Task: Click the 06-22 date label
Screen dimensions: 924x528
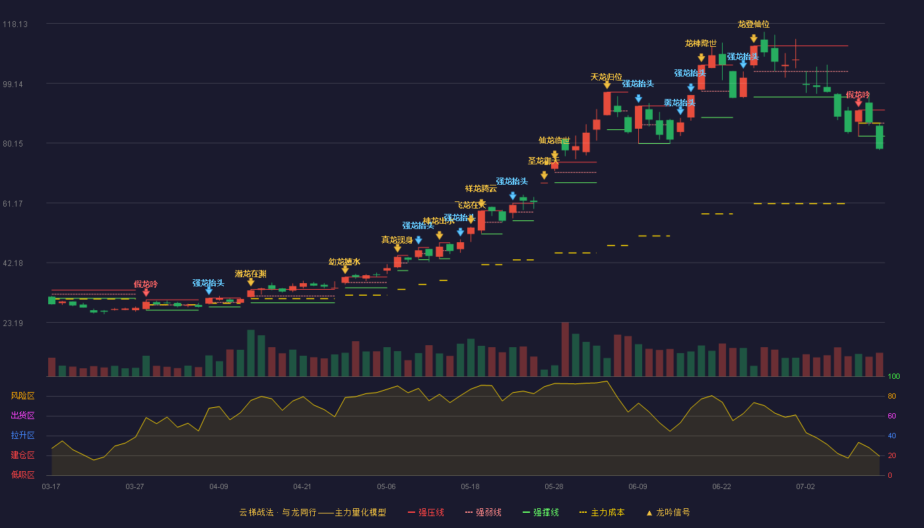Action: [721, 486]
